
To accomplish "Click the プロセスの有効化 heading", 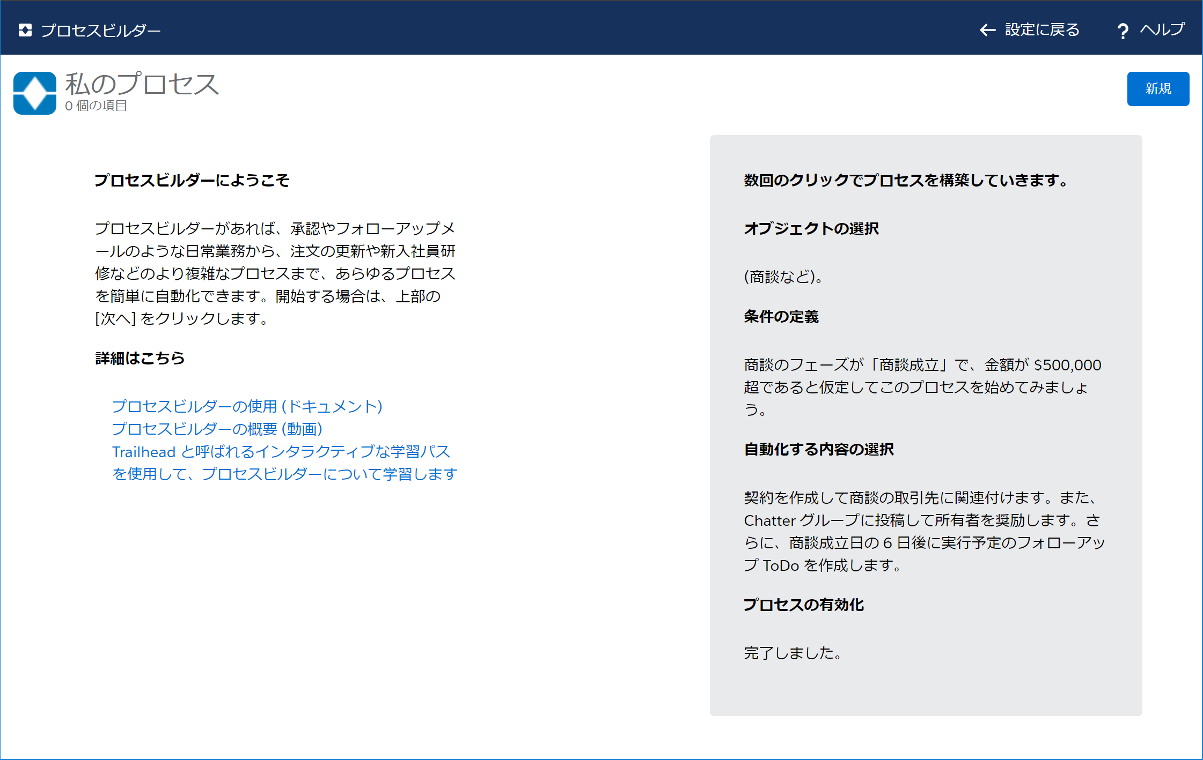I will pyautogui.click(x=804, y=605).
